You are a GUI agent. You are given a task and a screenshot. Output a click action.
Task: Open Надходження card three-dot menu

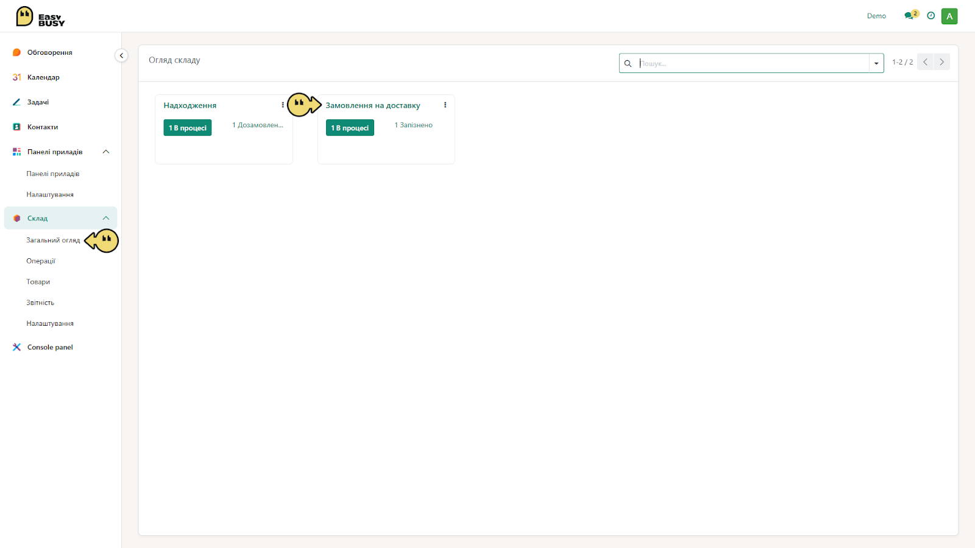283,105
